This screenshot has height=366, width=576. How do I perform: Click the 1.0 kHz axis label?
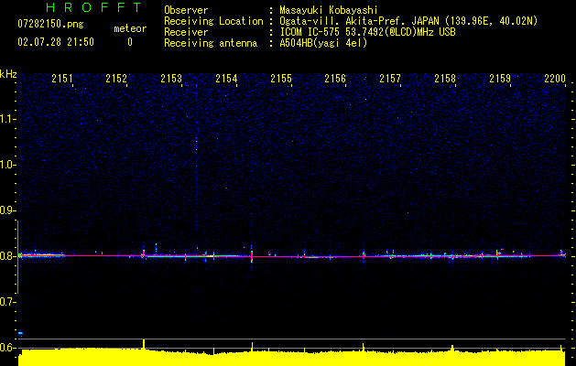(x=7, y=165)
